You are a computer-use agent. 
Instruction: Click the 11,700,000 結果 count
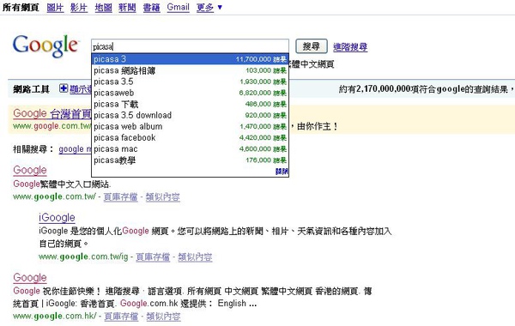tap(261, 59)
